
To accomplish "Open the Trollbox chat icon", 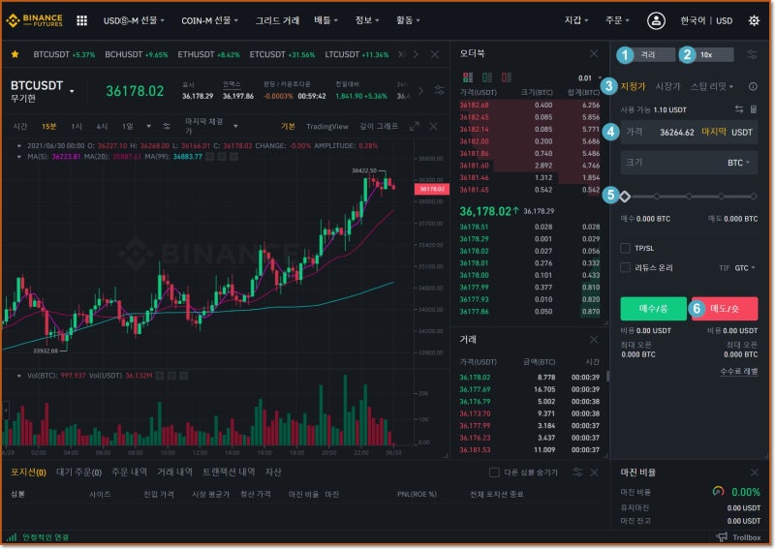I will (x=722, y=536).
